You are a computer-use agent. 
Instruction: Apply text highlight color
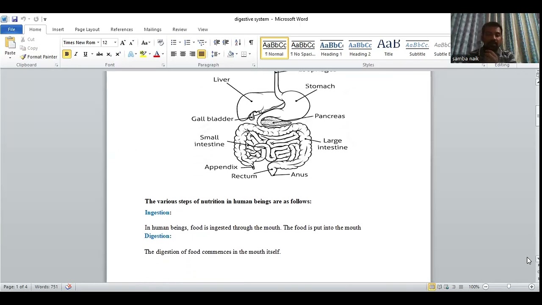[x=143, y=54]
